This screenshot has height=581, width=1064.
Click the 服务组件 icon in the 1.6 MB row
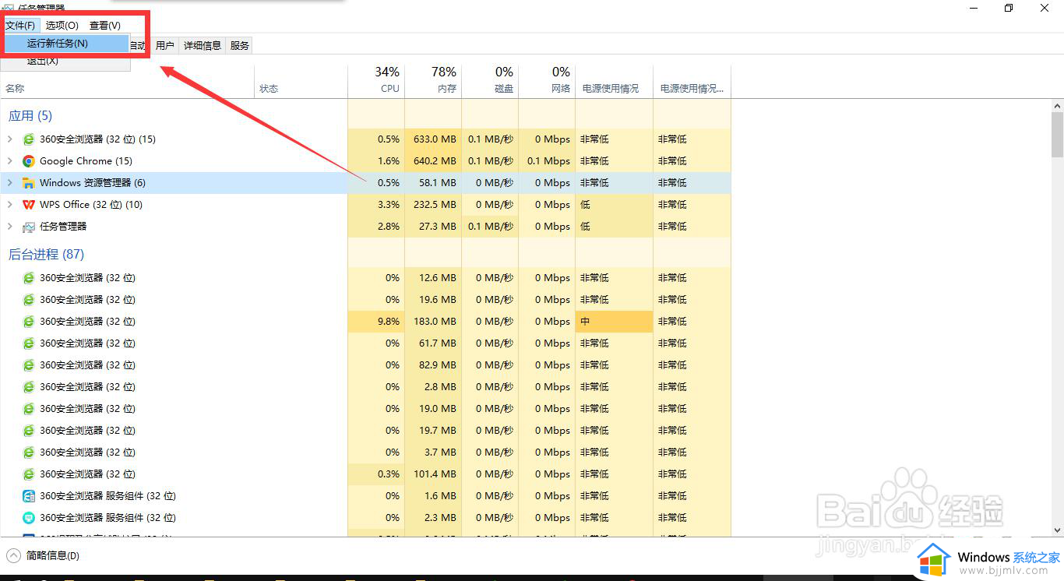point(29,496)
